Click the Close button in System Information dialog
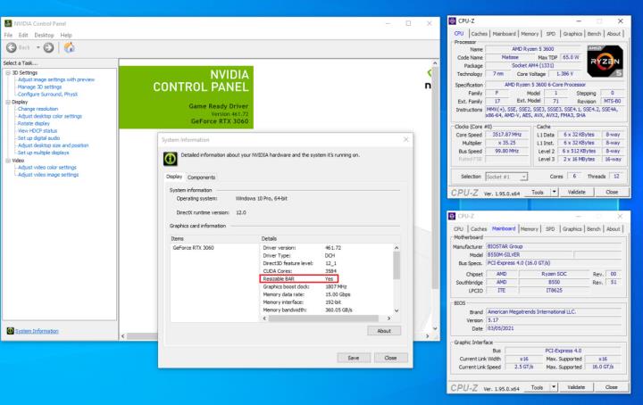This screenshot has height=405, width=643. coord(391,358)
